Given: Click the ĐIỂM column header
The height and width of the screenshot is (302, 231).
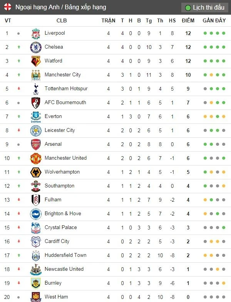Looking at the screenshot, I should [188, 21].
